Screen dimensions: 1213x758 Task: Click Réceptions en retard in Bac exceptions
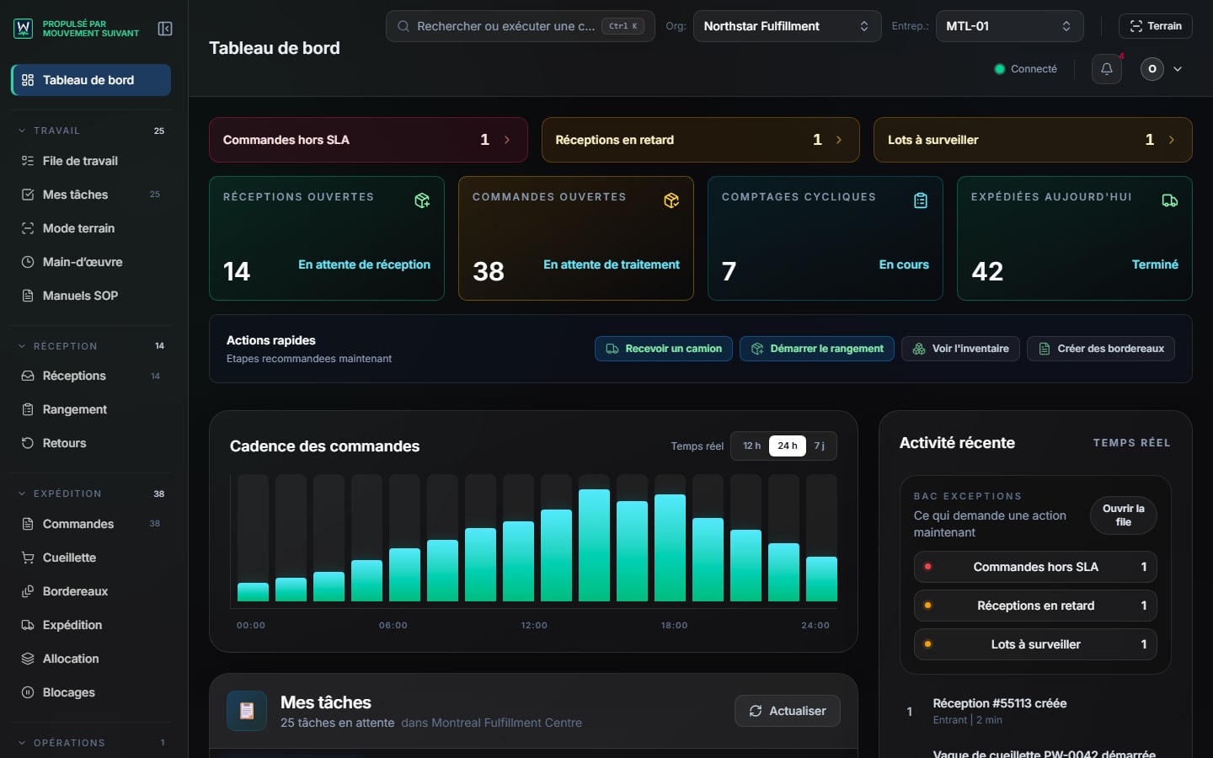[x=1035, y=606]
